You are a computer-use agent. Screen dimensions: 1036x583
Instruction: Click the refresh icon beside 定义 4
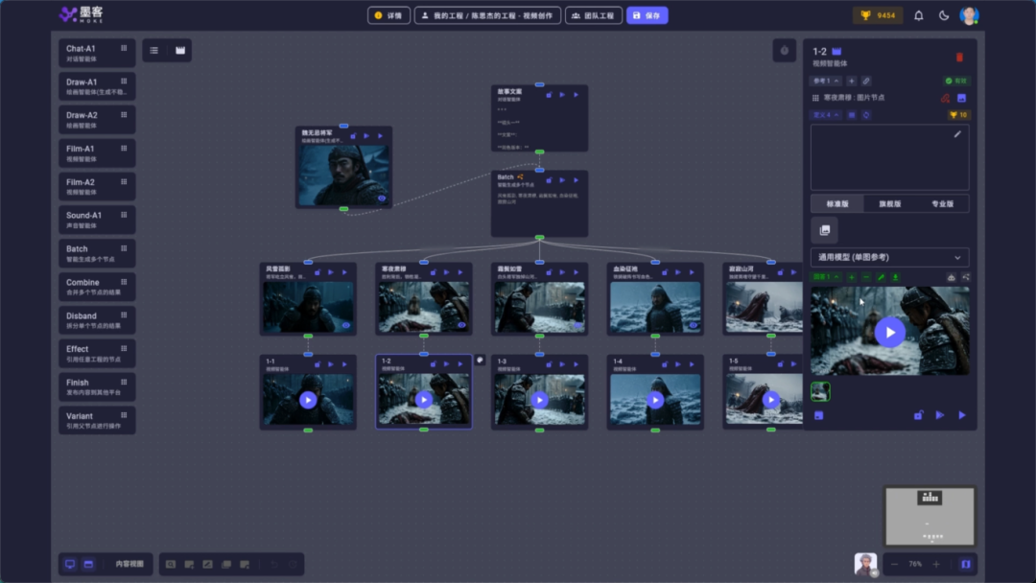[x=866, y=115]
